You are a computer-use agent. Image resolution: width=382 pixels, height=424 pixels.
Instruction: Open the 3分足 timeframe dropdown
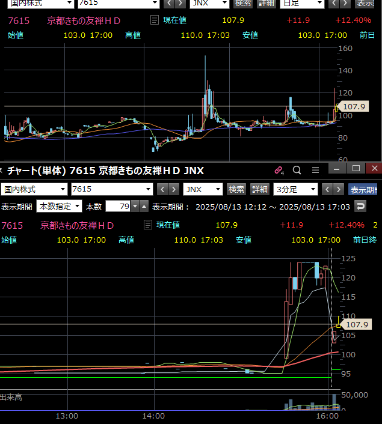(295, 189)
